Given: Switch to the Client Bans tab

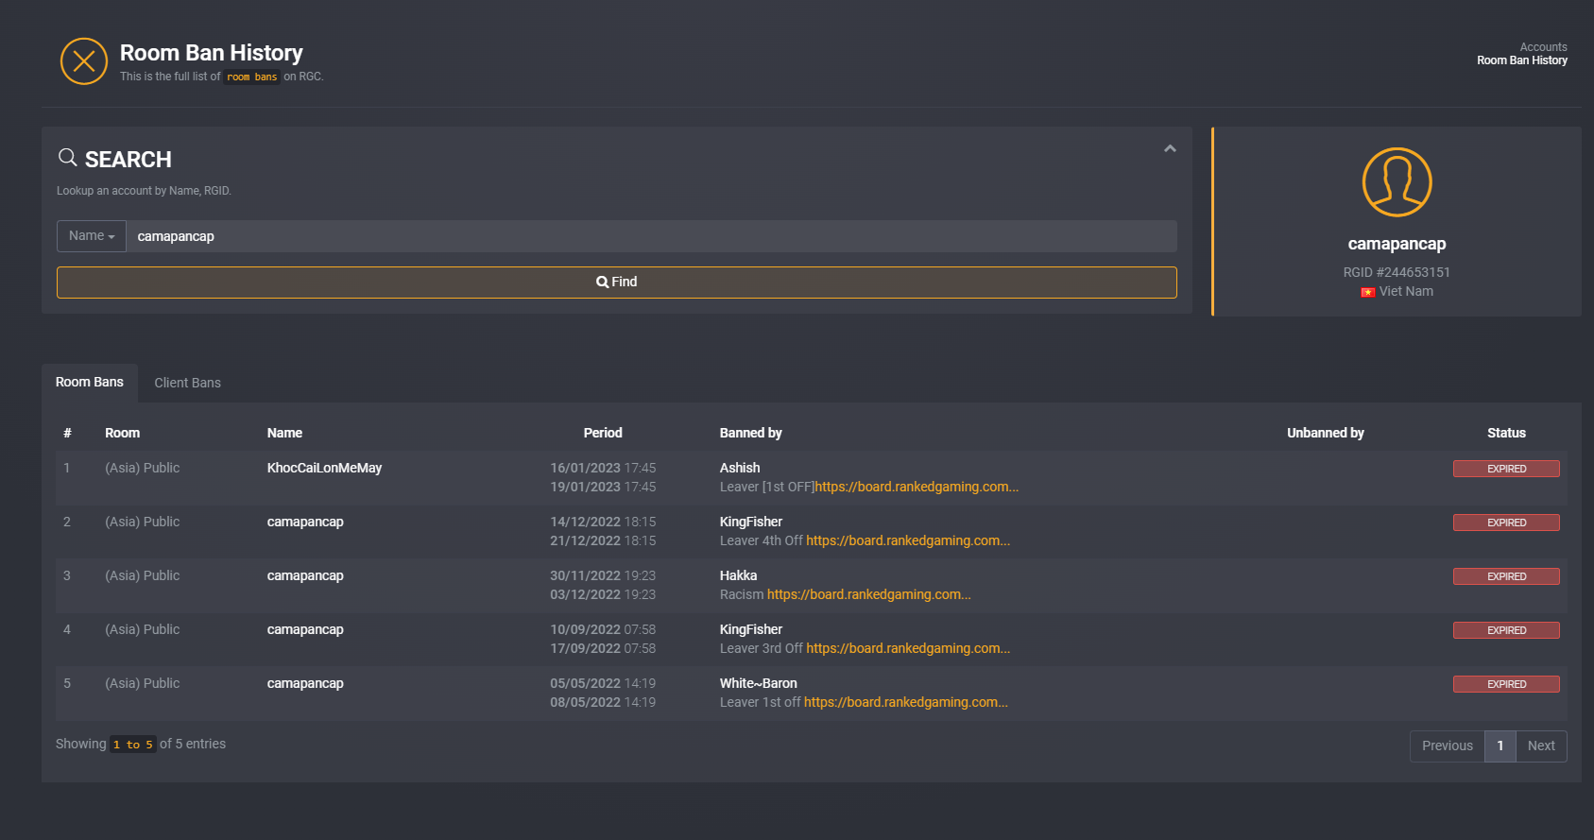Looking at the screenshot, I should click(187, 383).
